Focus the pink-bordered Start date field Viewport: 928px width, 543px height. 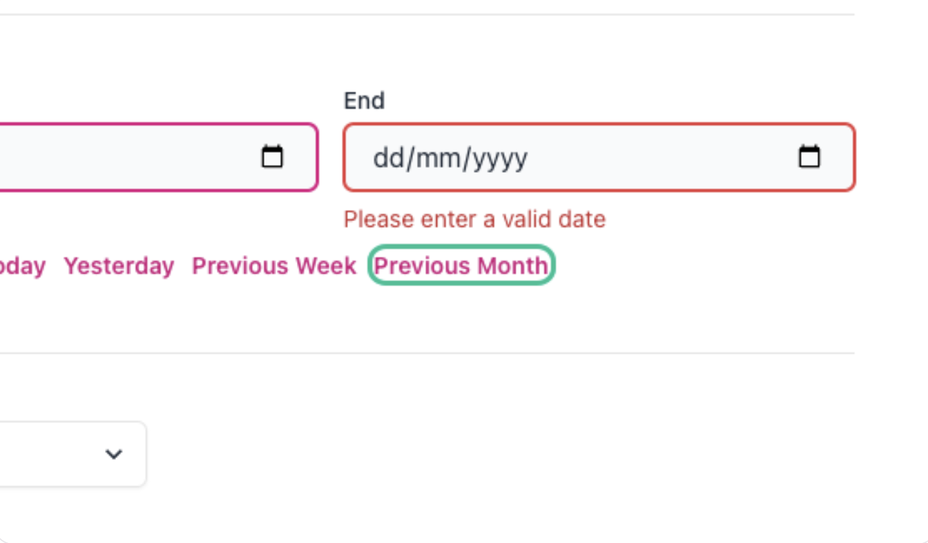click(x=159, y=158)
